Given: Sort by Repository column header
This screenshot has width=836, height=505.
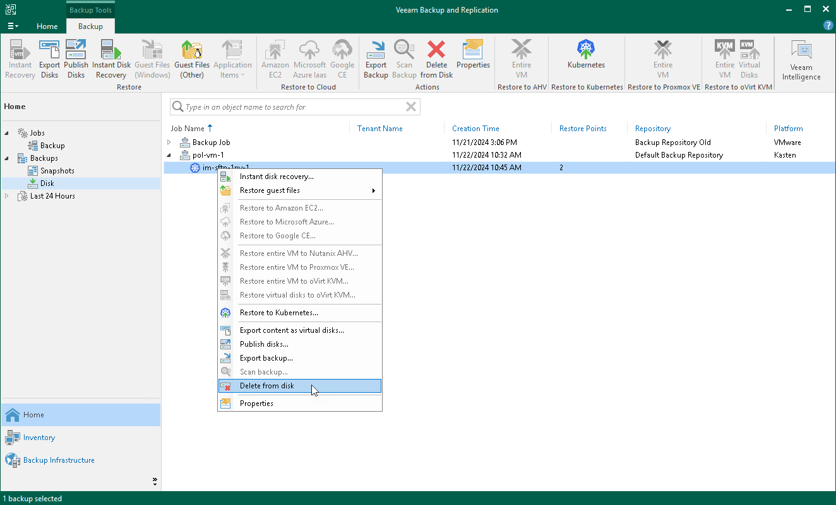Looking at the screenshot, I should [x=653, y=129].
